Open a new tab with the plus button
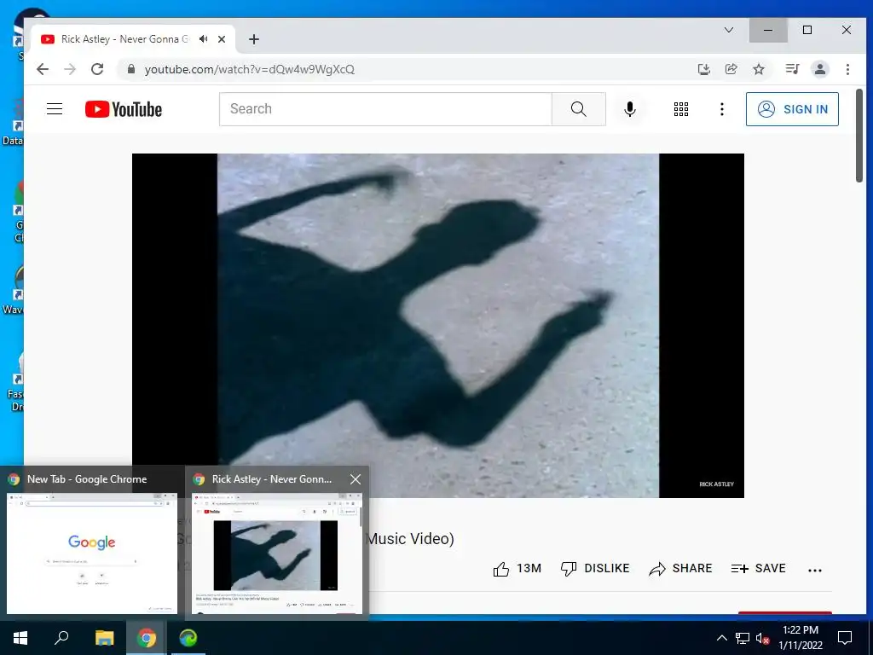Viewport: 873px width, 655px height. click(x=254, y=39)
